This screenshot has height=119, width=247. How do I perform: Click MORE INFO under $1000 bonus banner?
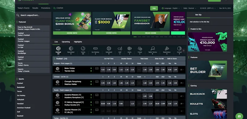point(111,33)
